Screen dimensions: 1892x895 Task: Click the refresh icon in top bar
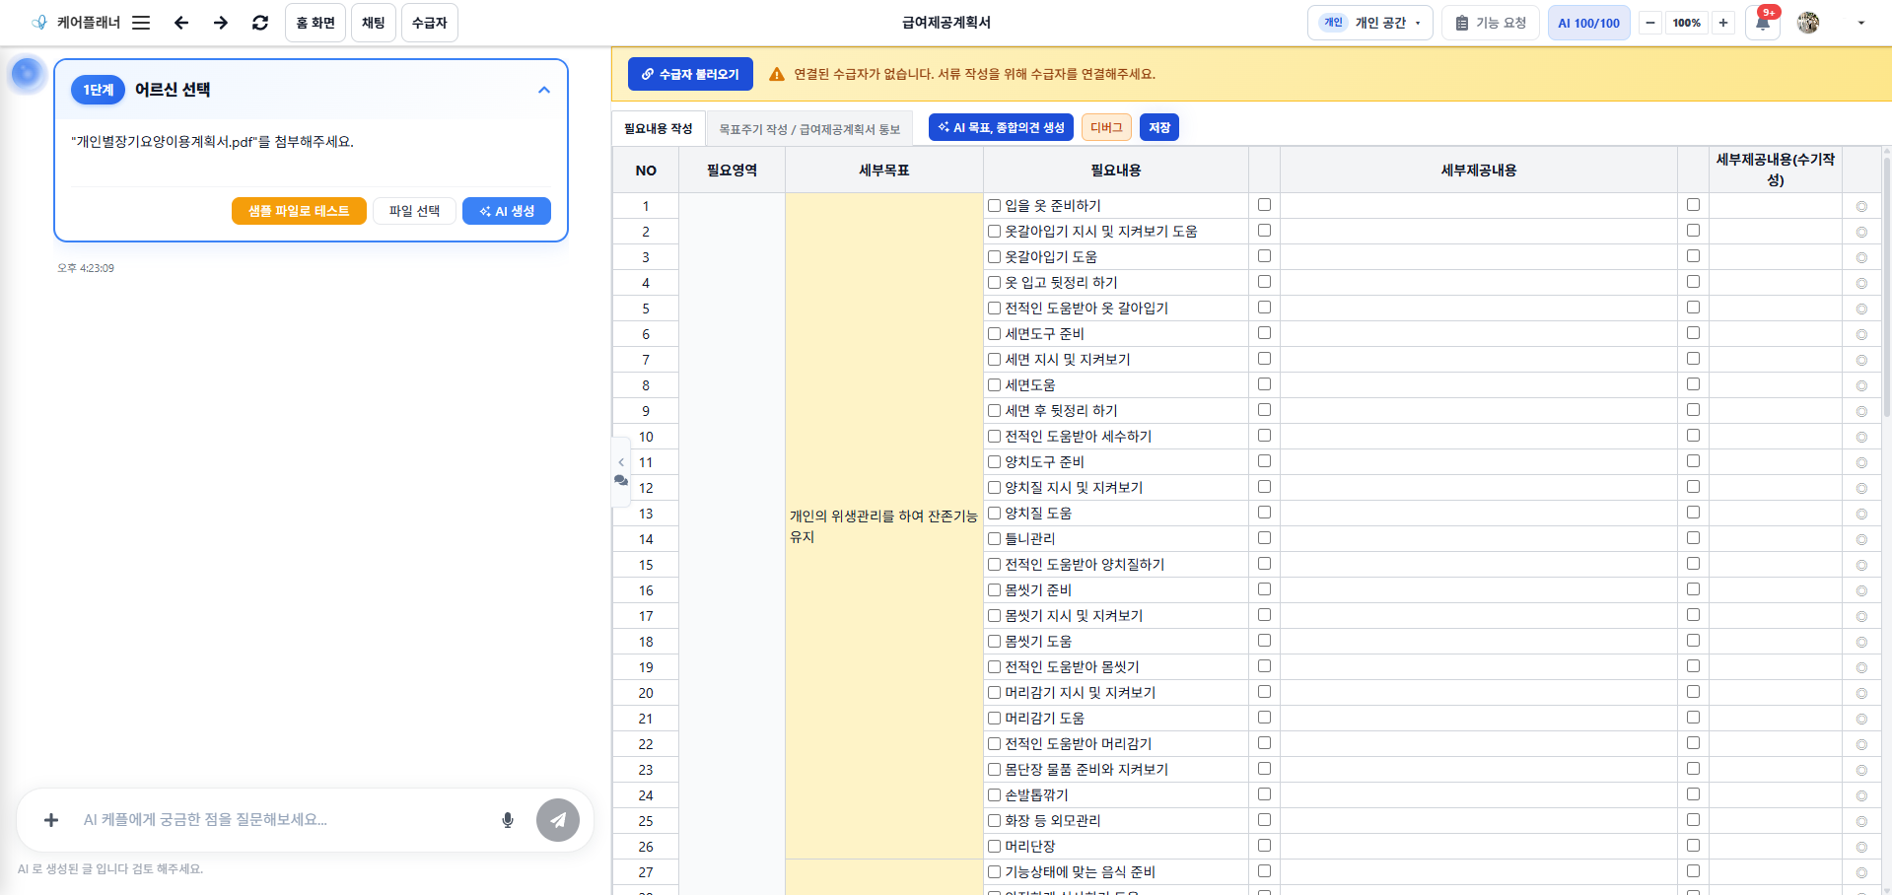point(260,23)
